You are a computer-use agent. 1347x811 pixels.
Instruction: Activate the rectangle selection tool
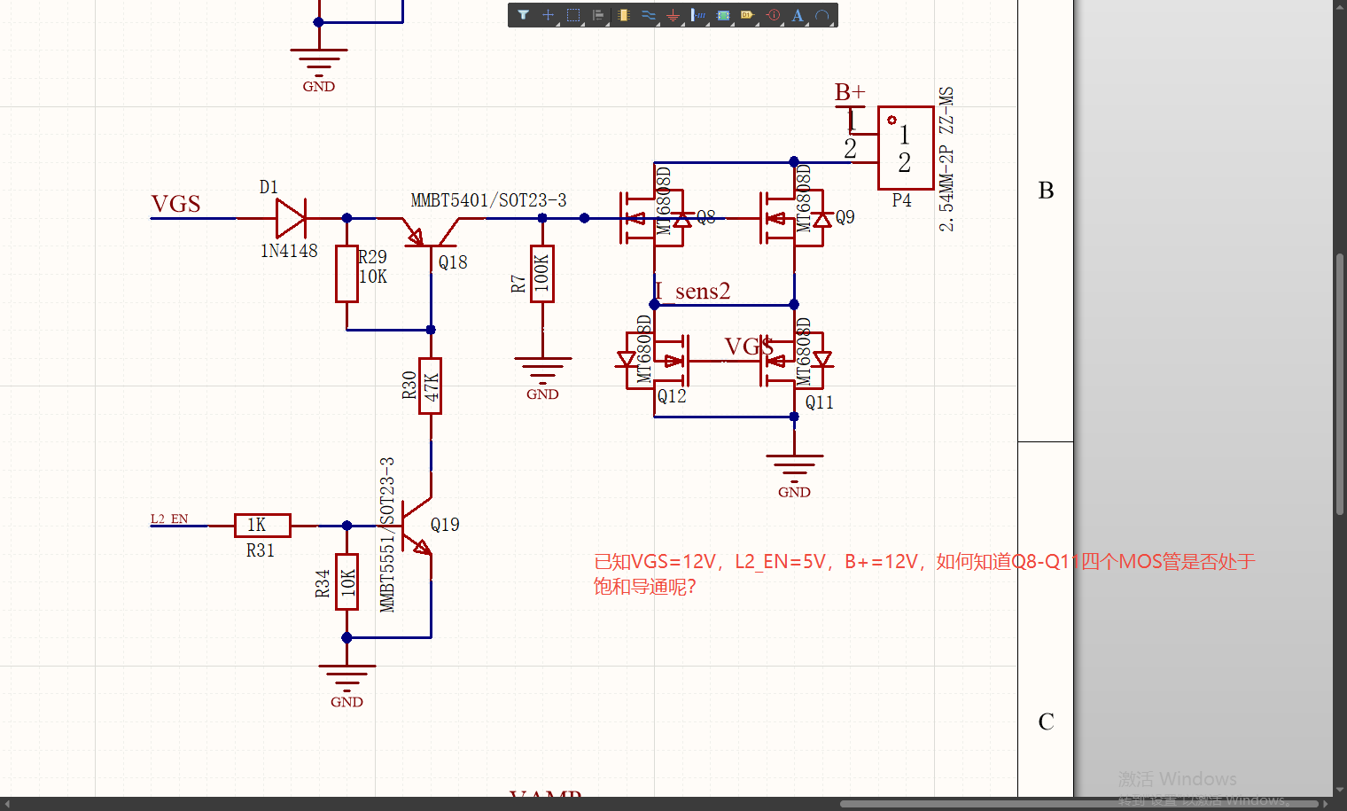573,15
